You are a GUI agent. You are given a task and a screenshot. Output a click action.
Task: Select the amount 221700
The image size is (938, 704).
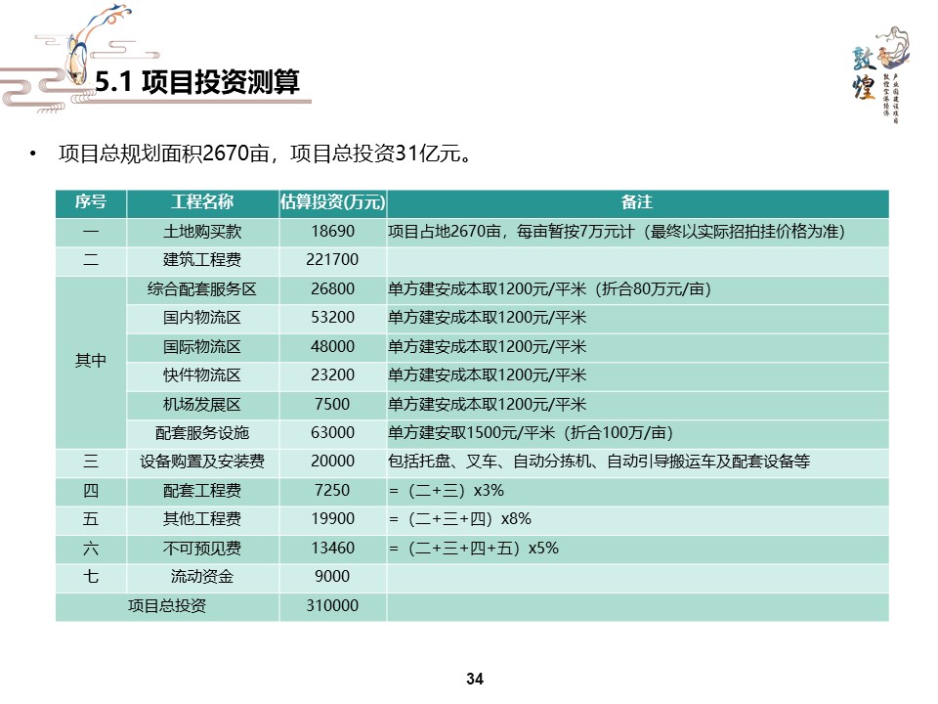(332, 260)
